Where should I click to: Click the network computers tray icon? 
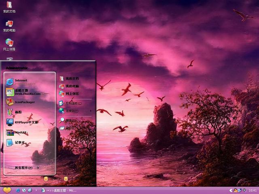tap(240, 190)
